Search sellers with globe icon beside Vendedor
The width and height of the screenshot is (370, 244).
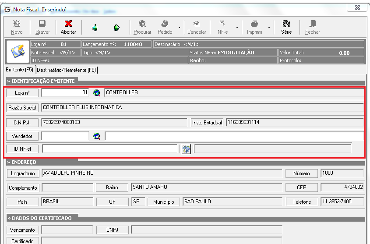(x=96, y=136)
